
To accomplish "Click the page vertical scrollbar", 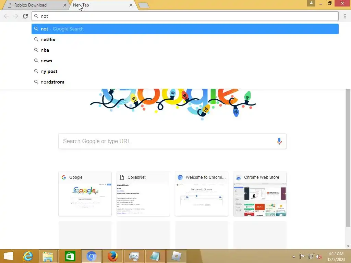I will click(348, 158).
